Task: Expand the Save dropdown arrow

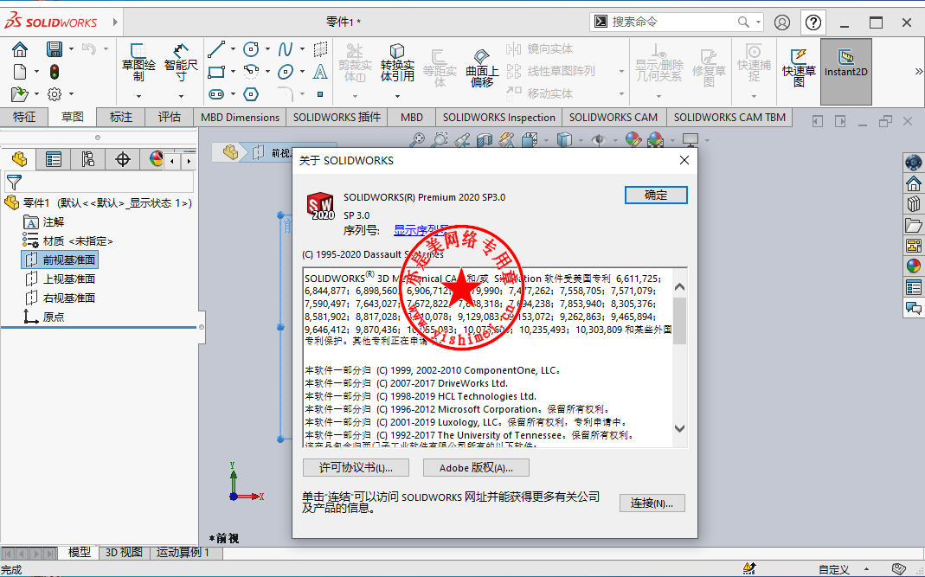Action: (x=71, y=49)
